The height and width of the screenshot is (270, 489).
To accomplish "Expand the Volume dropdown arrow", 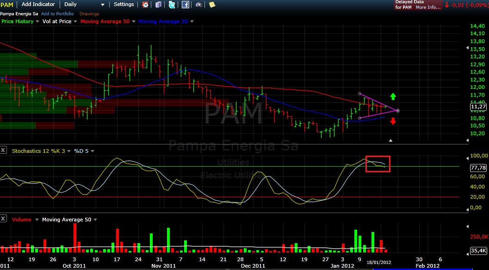I will (x=37, y=220).
